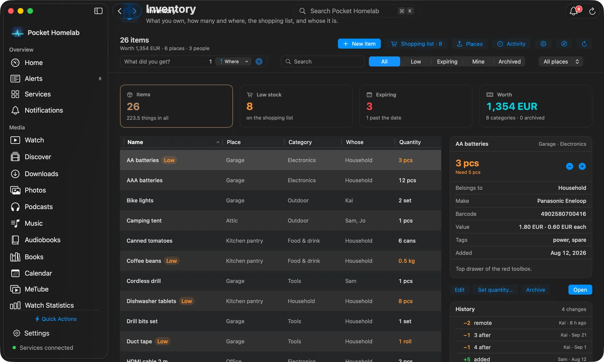
Task: Select the Mine filter tab
Action: point(478,62)
